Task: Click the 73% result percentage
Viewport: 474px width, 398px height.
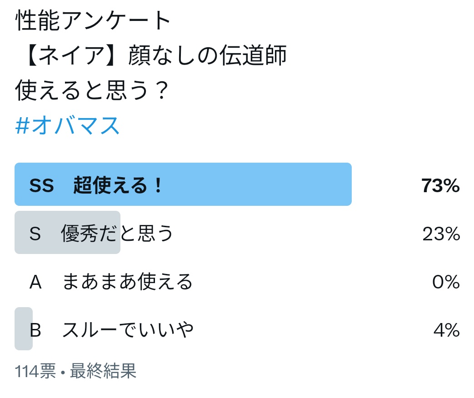Action: point(440,185)
